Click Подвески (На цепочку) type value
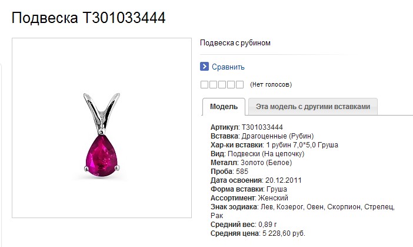 pyautogui.click(x=266, y=154)
